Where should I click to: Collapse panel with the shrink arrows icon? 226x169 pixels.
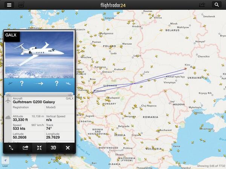tap(39, 148)
